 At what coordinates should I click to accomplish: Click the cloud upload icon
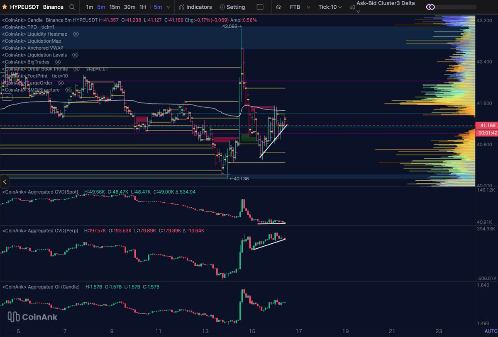(278, 7)
